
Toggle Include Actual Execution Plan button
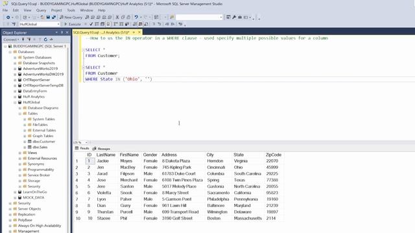pyautogui.click(x=115, y=24)
